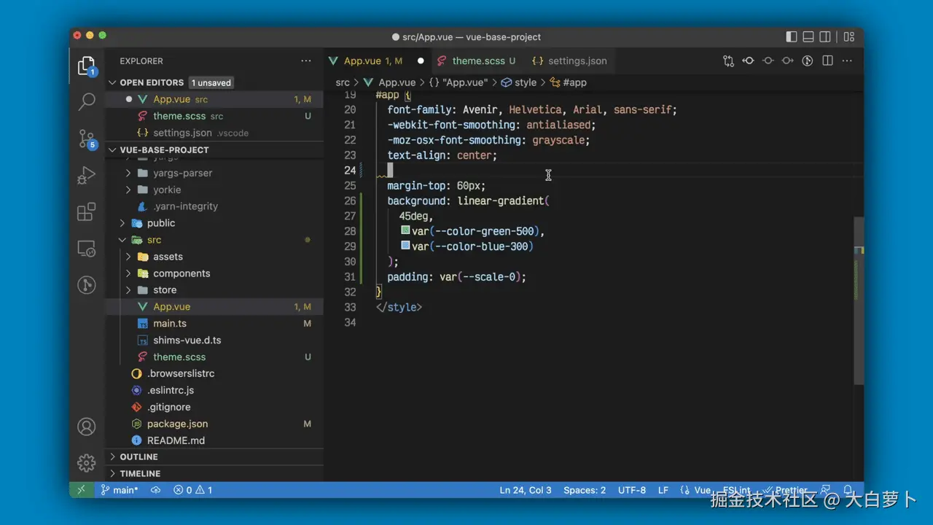933x525 pixels.
Task: Open the Manage gear menu
Action: point(87,463)
